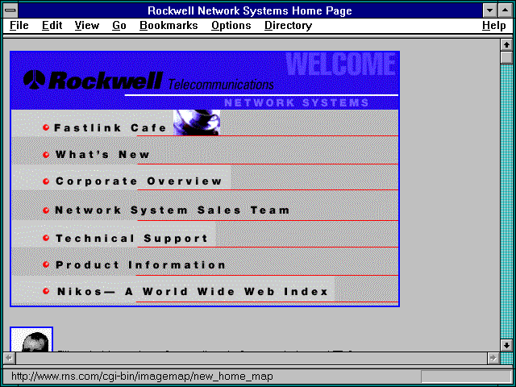Image resolution: width=516 pixels, height=387 pixels.
Task: Open the Edit menu
Action: click(52, 26)
